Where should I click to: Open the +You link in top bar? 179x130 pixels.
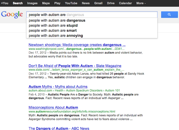pos(5,3)
